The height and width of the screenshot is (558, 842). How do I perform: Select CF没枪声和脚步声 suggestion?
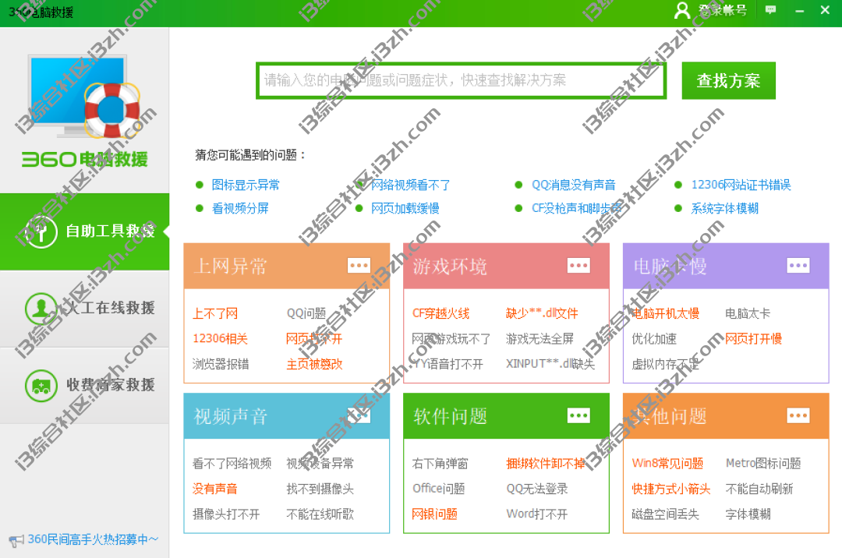576,208
